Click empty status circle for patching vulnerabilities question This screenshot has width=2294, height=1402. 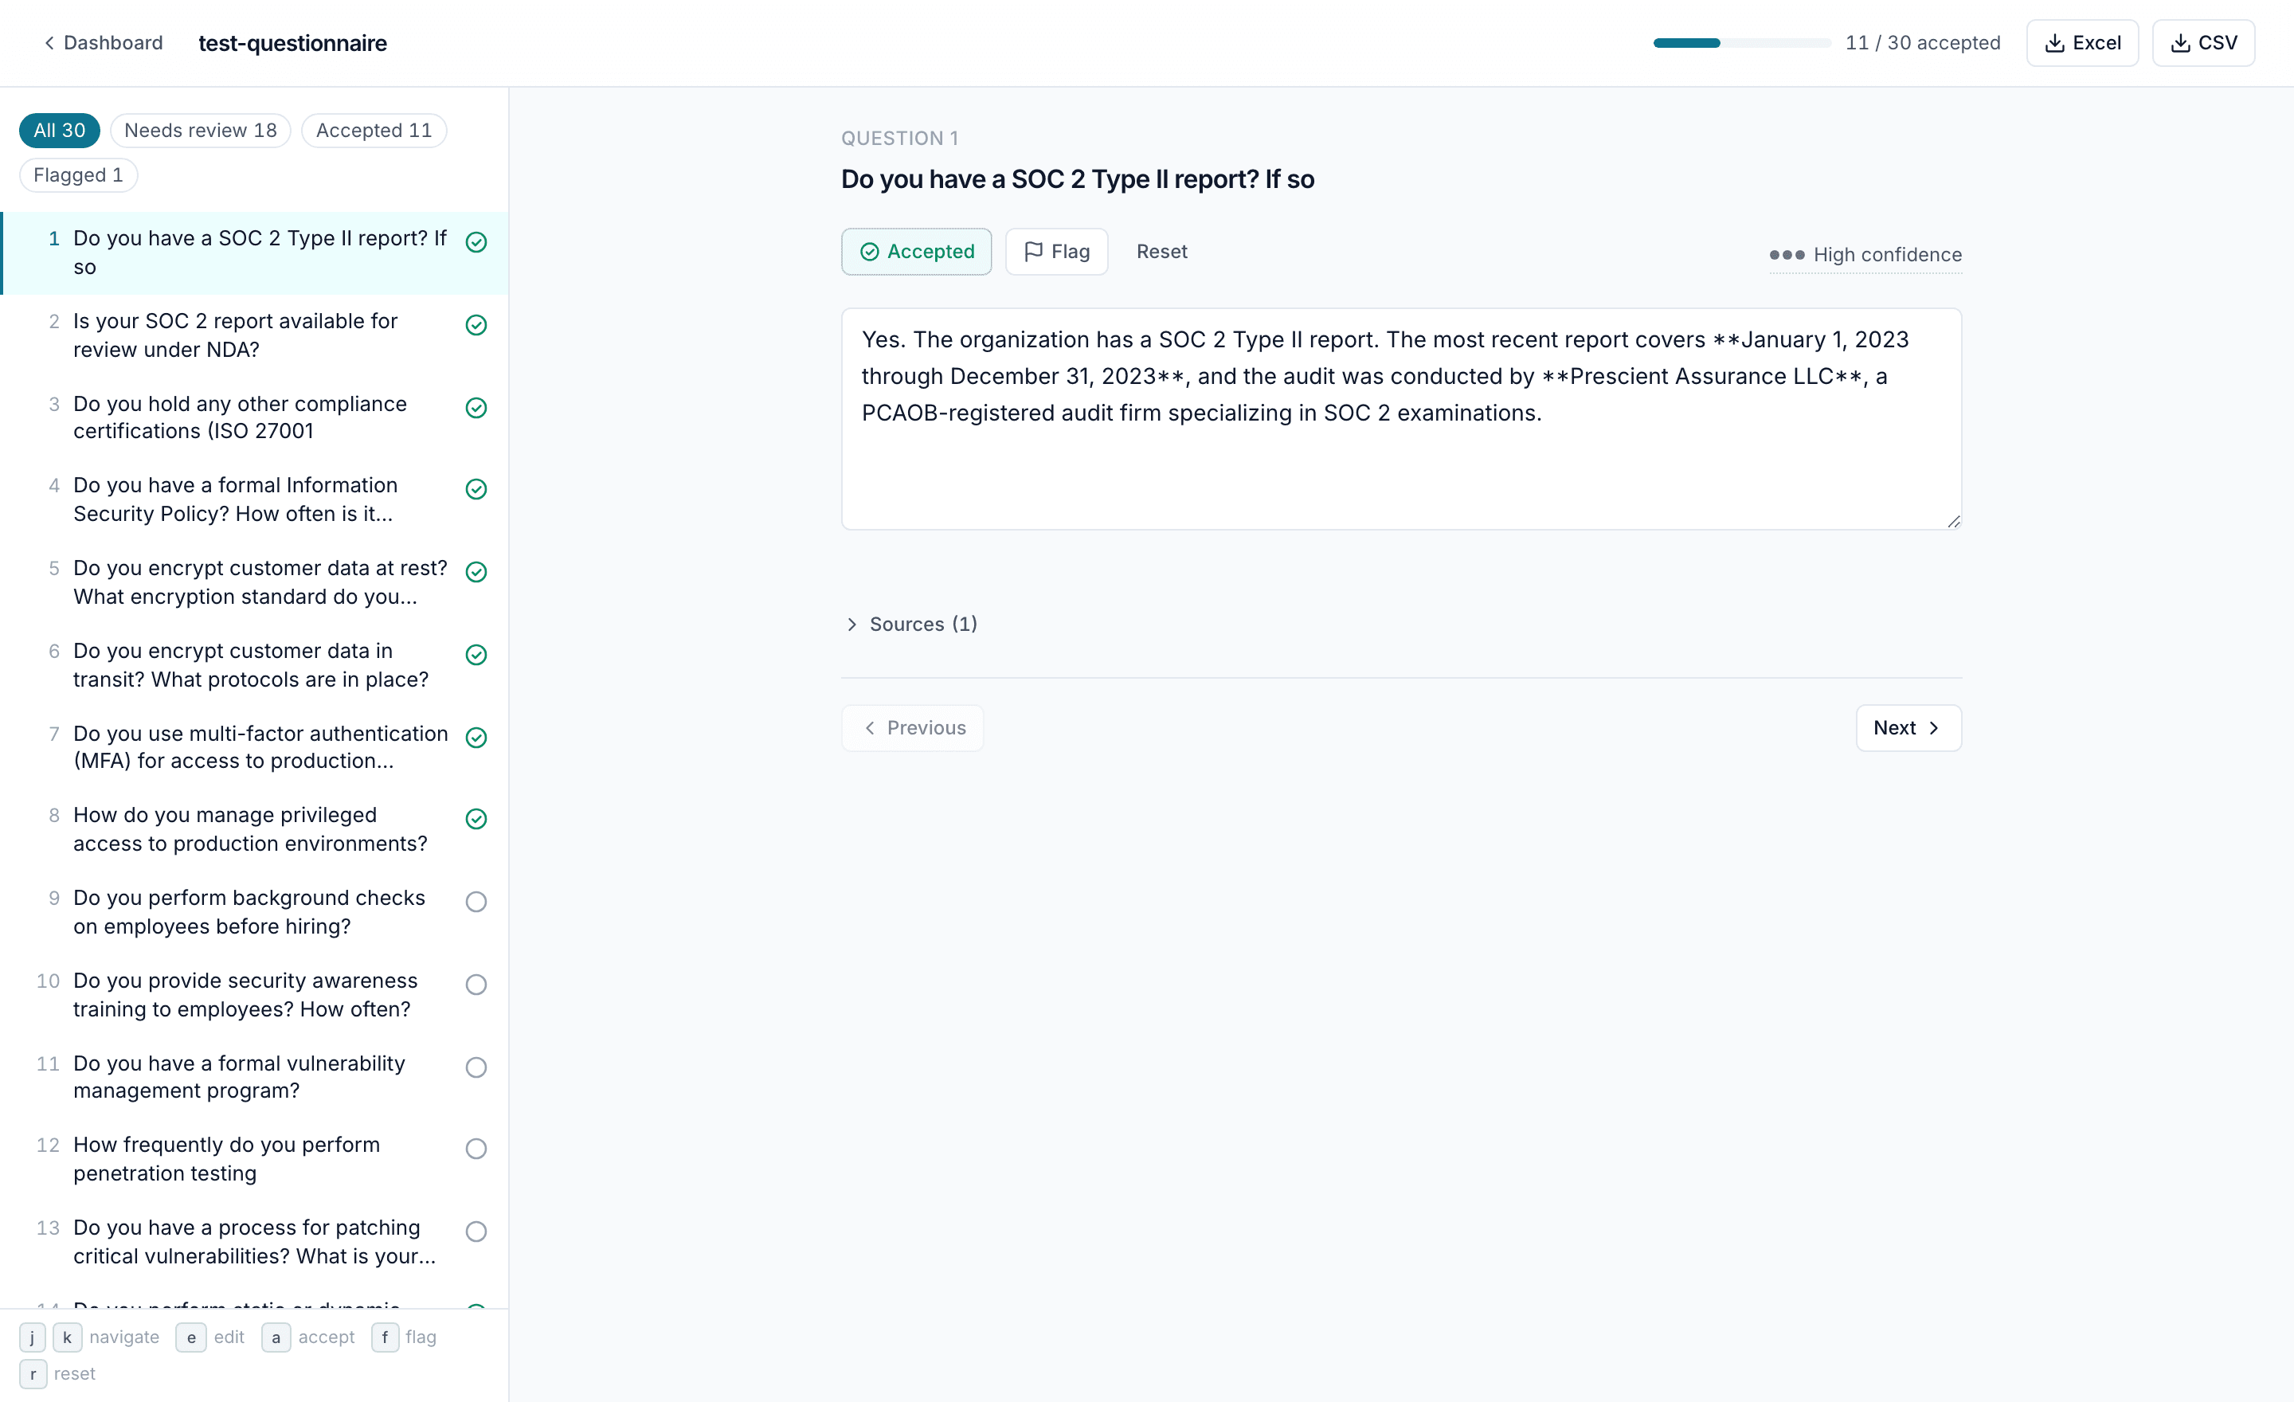476,1231
